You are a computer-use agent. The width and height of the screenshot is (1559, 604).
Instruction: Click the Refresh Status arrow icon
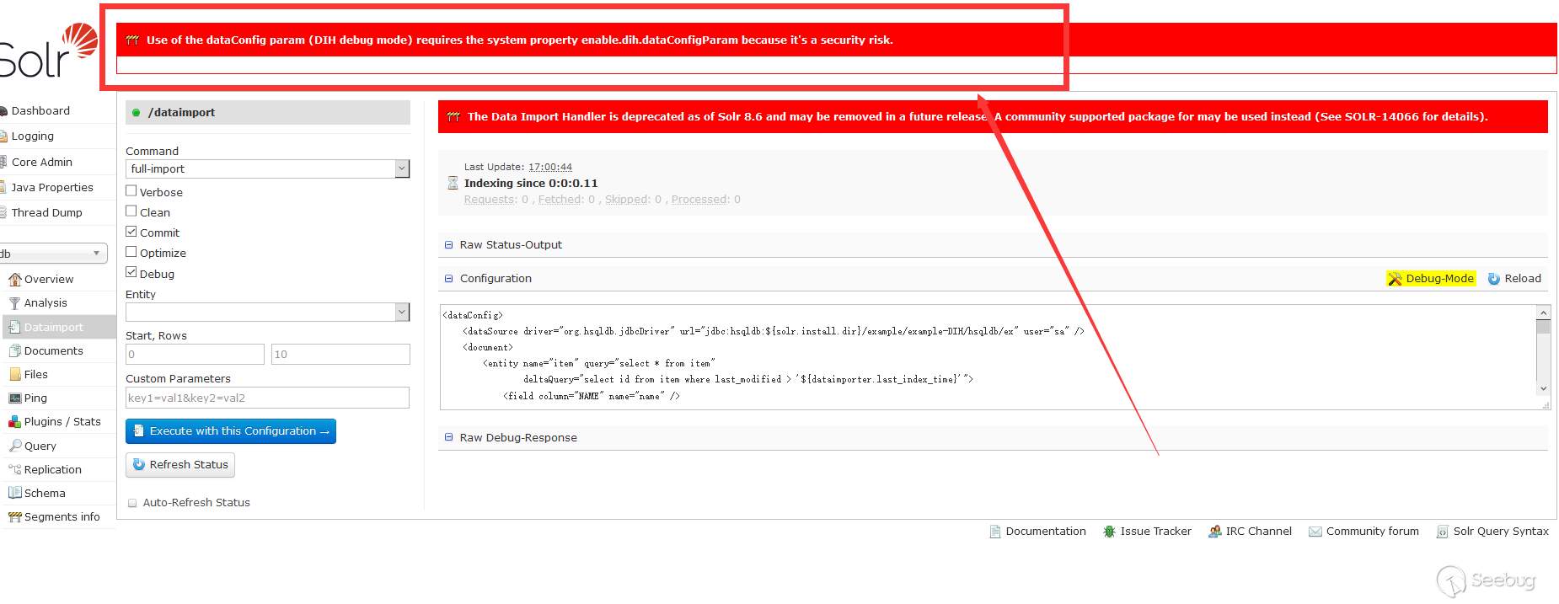coord(139,465)
